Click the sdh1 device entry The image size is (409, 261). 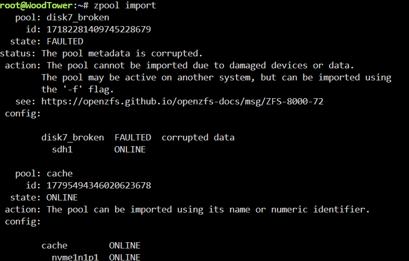click(x=62, y=149)
